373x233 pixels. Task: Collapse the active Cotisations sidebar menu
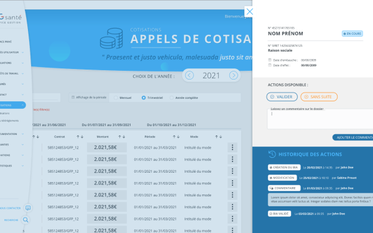(22, 105)
